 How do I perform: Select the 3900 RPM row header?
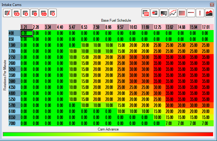point(14,81)
